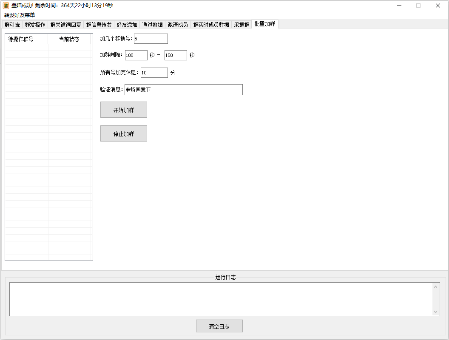Click the 验证消息 text field

[184, 90]
